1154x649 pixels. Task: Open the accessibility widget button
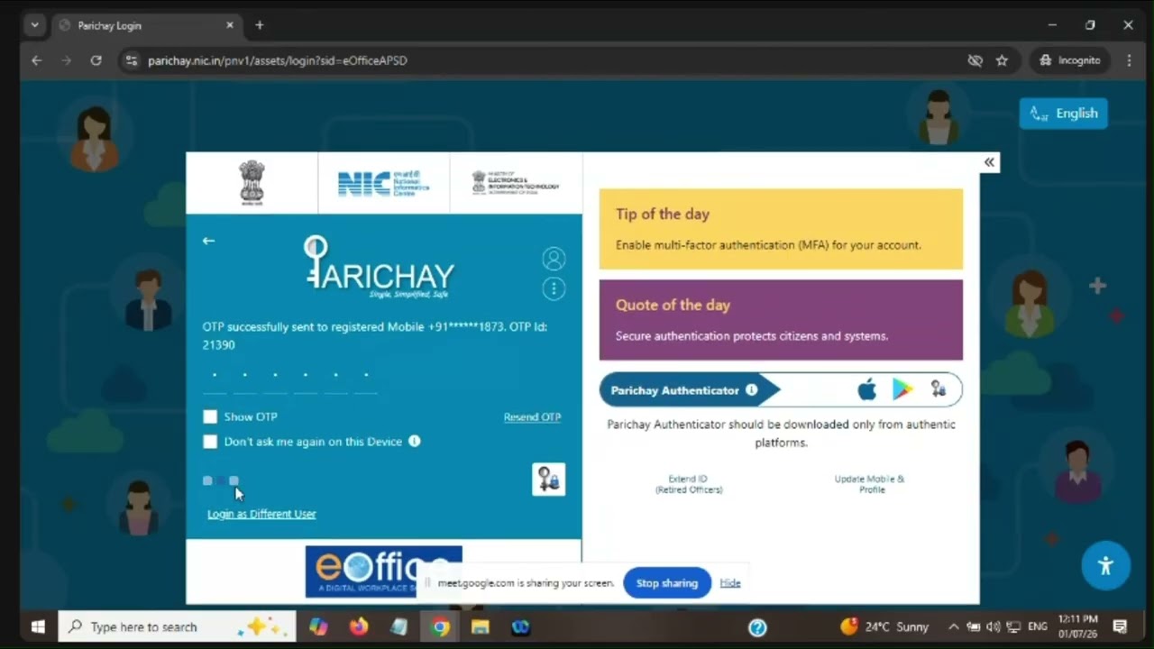(1105, 565)
